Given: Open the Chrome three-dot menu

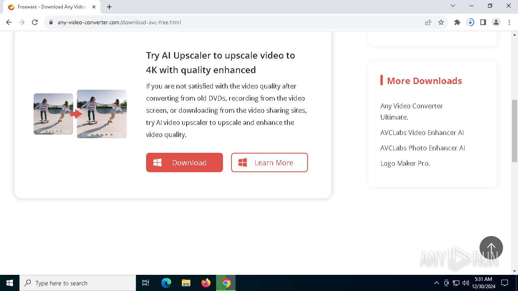Looking at the screenshot, I should tap(509, 22).
